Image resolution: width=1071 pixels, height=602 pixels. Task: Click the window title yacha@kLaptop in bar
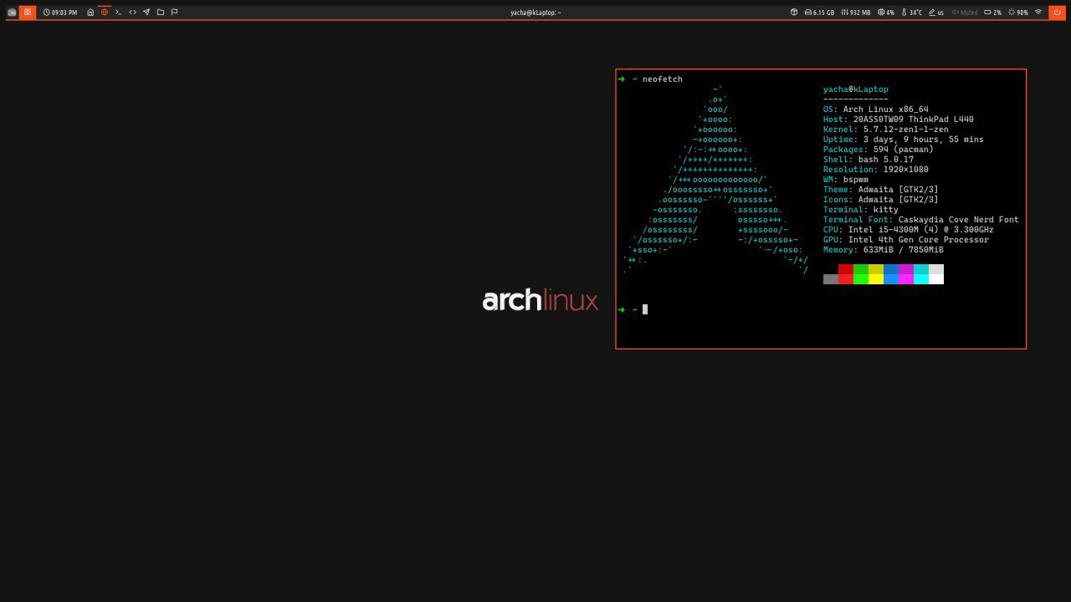coord(535,13)
